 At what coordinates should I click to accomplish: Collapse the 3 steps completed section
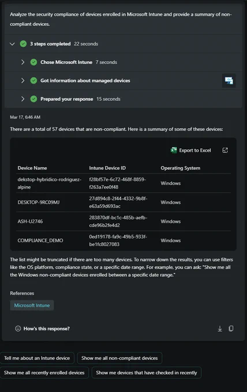click(12, 44)
